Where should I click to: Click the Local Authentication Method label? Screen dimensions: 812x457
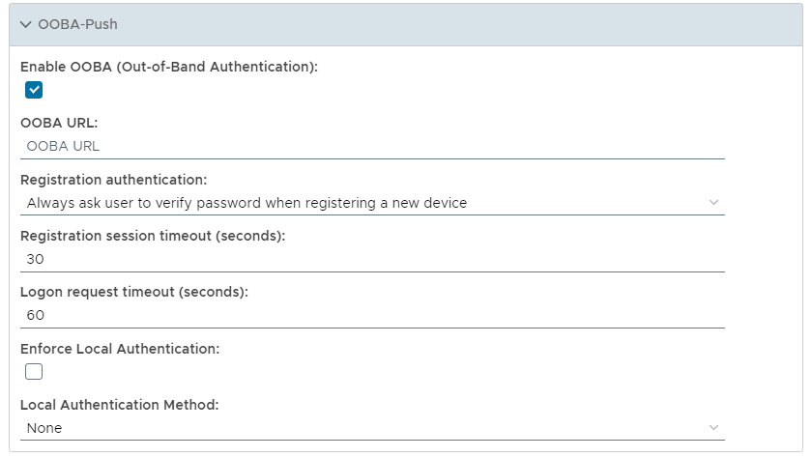(119, 405)
